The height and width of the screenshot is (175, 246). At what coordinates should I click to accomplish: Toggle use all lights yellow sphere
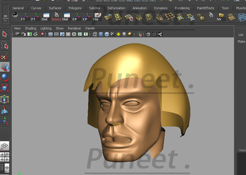tap(119, 34)
